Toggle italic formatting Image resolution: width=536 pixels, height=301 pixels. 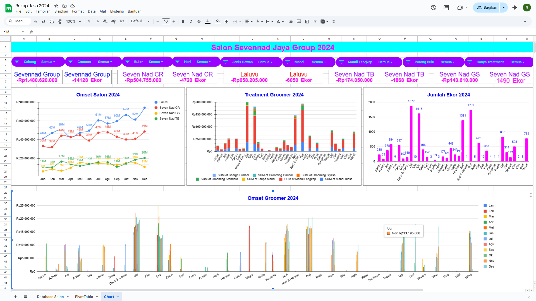(x=191, y=21)
